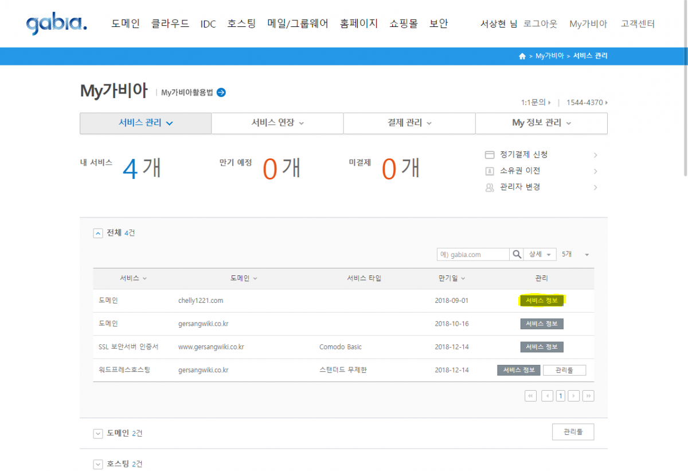Click 서비스 관리 in the breadcrumb
Viewport: 688px width, 471px height.
click(591, 56)
